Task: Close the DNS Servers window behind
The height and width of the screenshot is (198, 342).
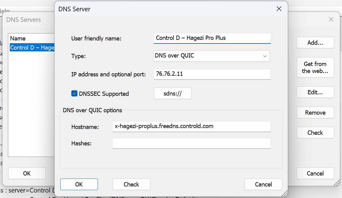Action: coord(331,19)
